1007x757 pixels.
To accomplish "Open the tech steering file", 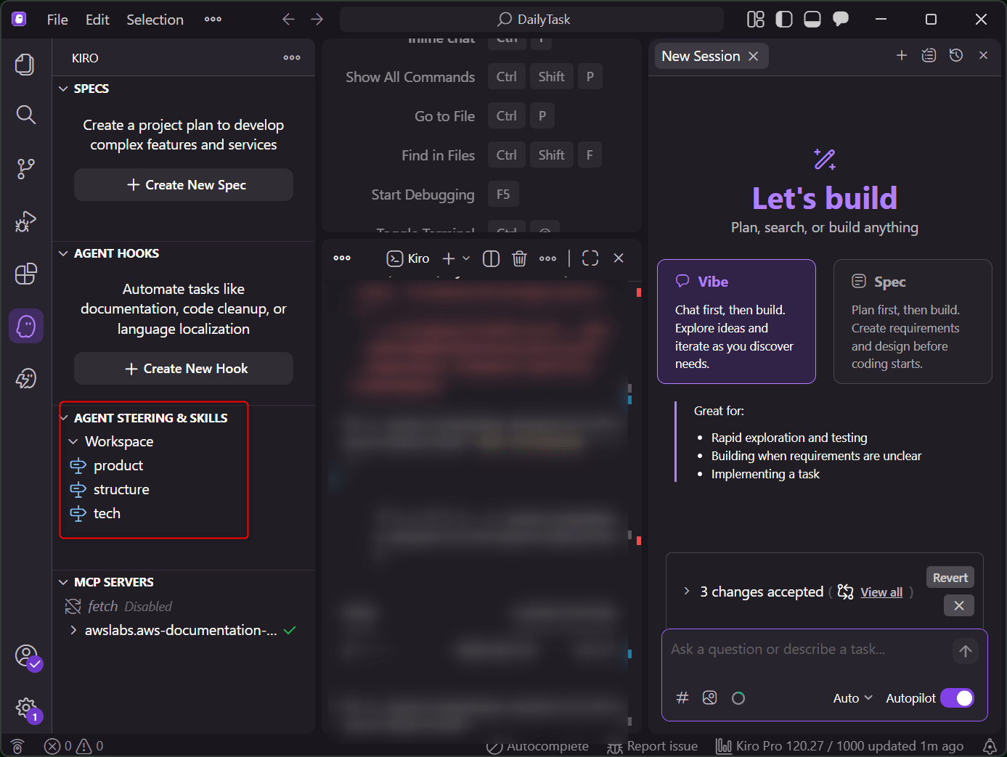I will [107, 513].
